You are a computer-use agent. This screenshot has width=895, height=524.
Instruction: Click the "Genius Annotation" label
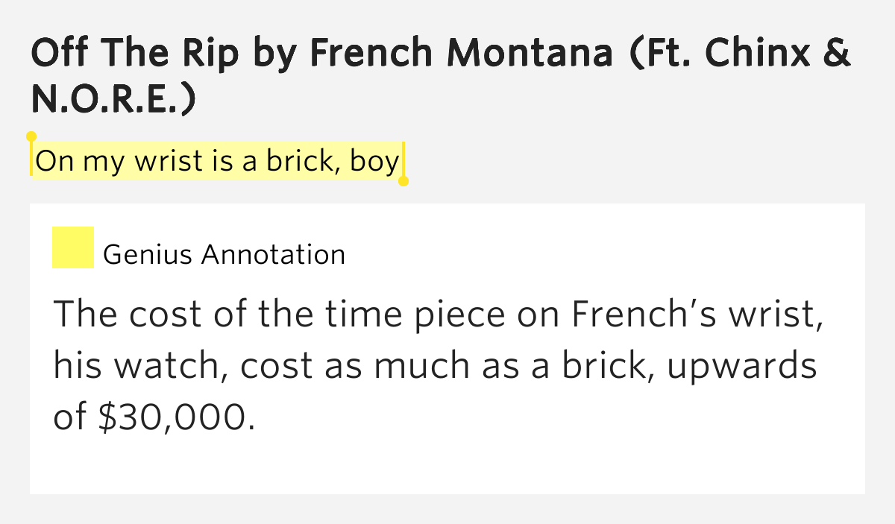point(224,255)
